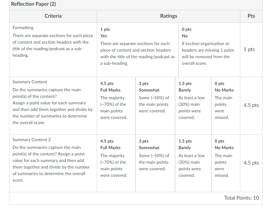Image resolution: width=272 pixels, height=211 pixels.
Task: Pick Summary Content 2 Barely rating
Action: pos(193,163)
